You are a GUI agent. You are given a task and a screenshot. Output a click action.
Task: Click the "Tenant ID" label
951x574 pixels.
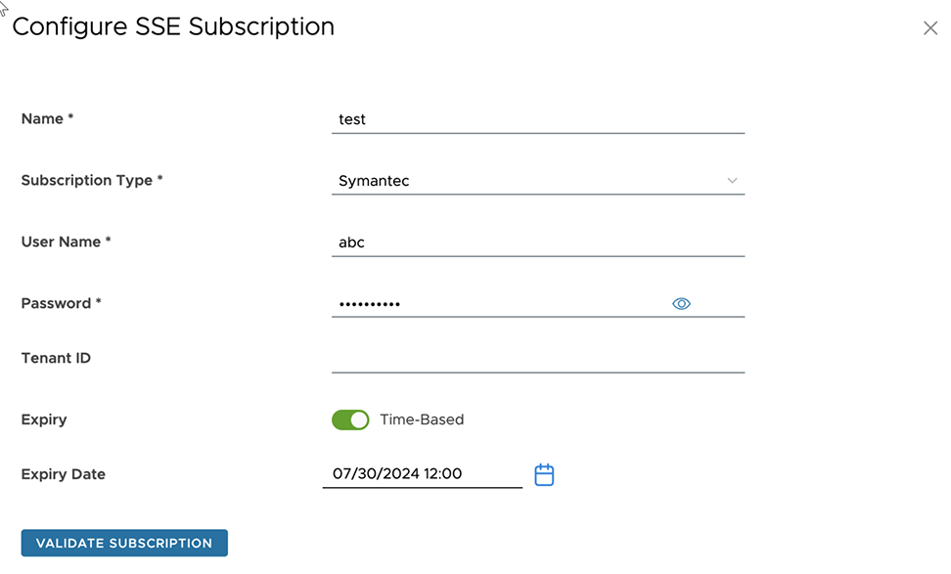tap(56, 359)
